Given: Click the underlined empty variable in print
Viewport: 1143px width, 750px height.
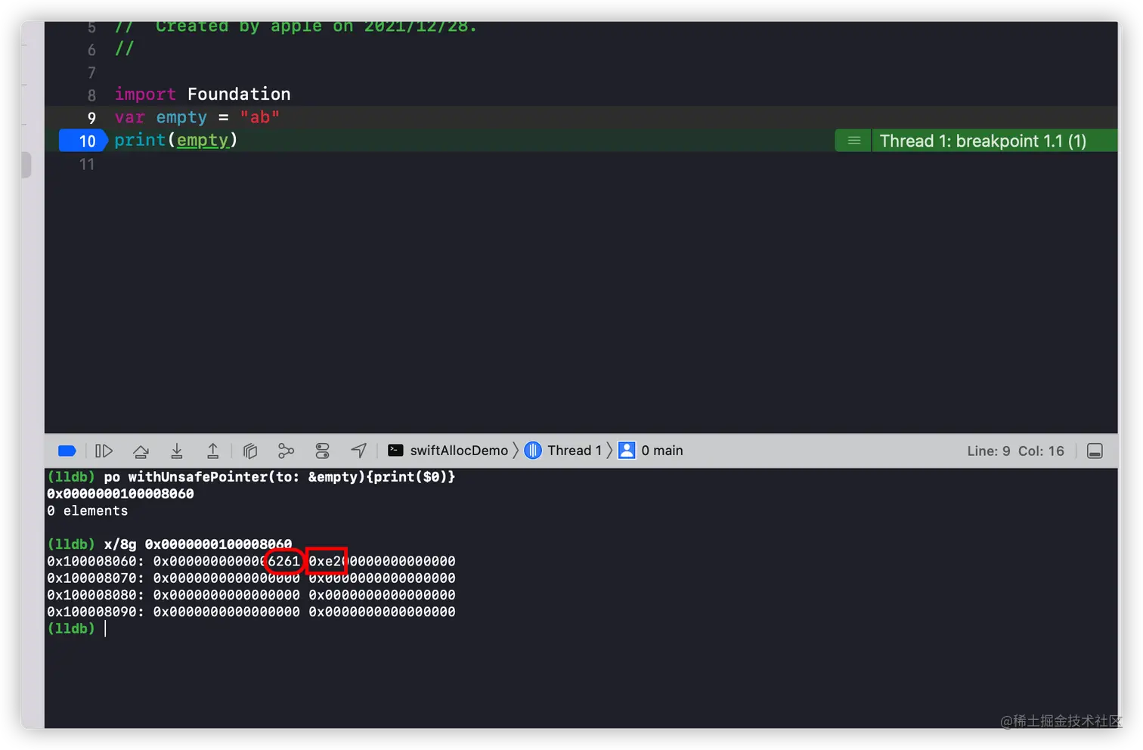Looking at the screenshot, I should pyautogui.click(x=203, y=141).
